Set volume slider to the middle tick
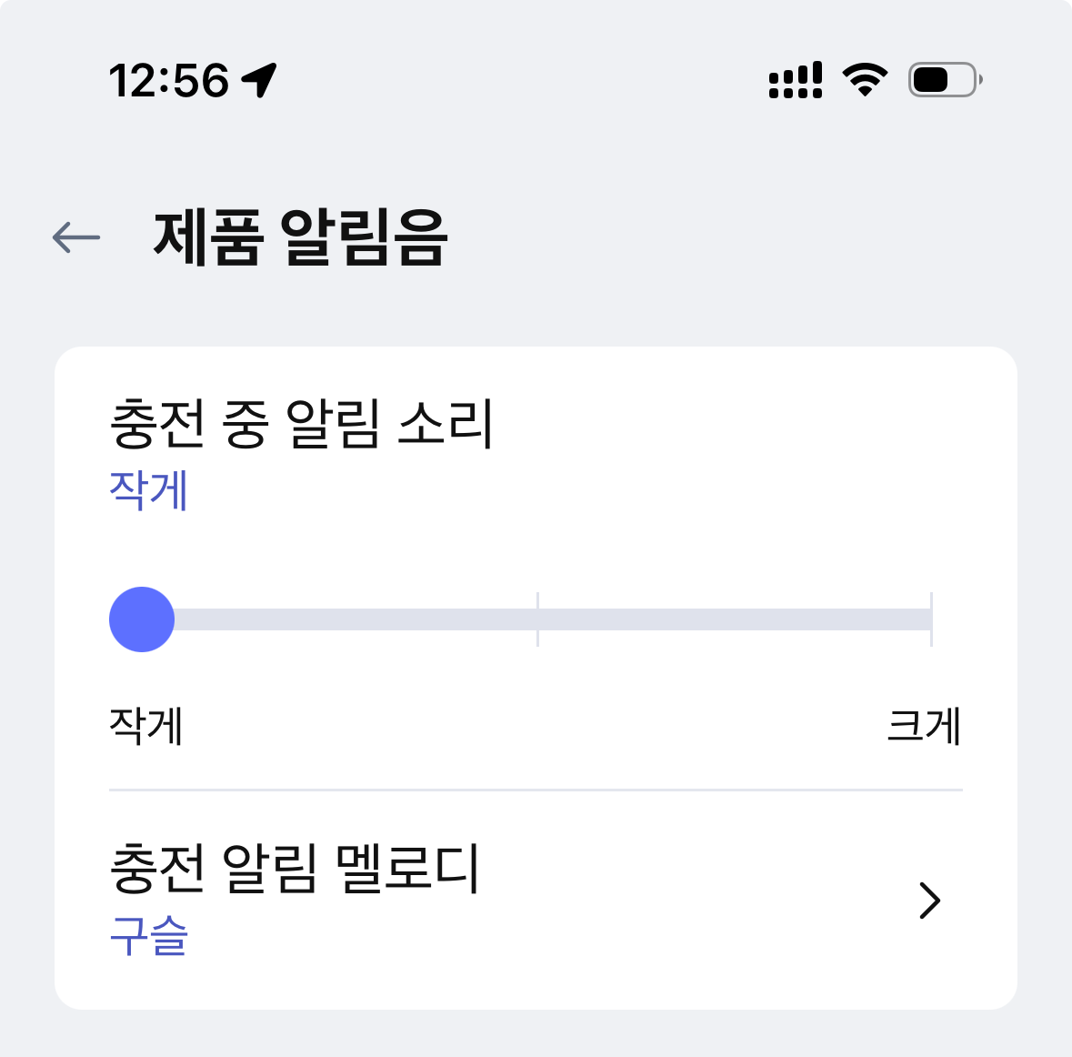The image size is (1072, 1057). pyautogui.click(x=537, y=619)
